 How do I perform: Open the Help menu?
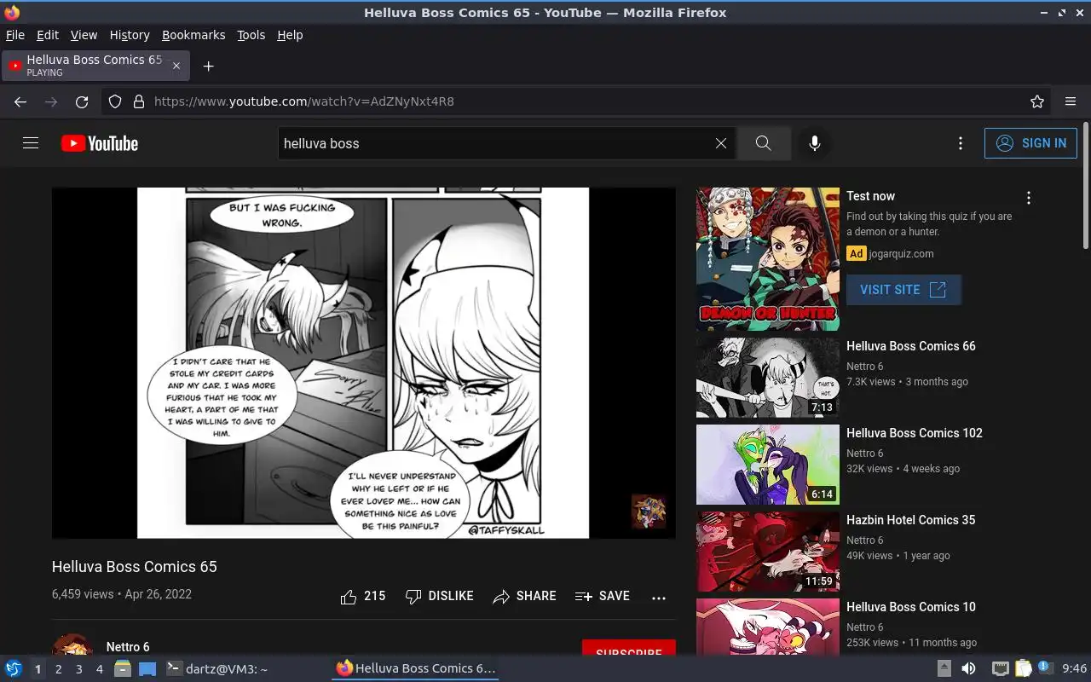point(290,35)
